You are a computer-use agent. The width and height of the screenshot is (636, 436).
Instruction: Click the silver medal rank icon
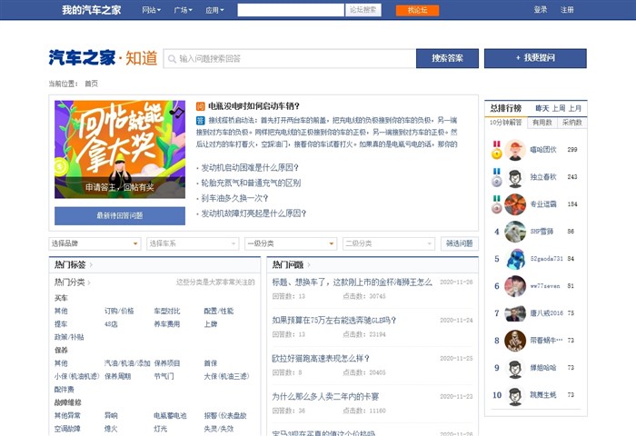497,177
